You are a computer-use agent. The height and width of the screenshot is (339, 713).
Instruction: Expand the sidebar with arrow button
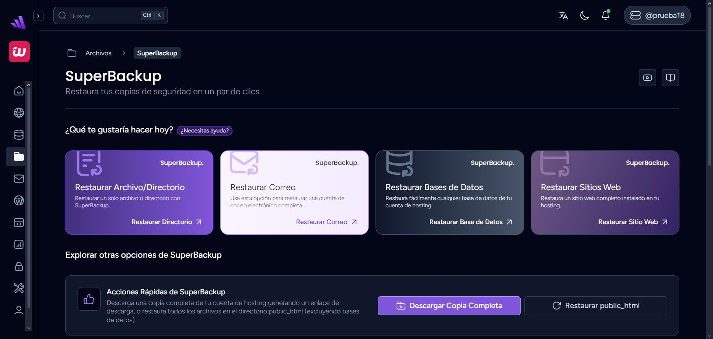click(x=38, y=16)
